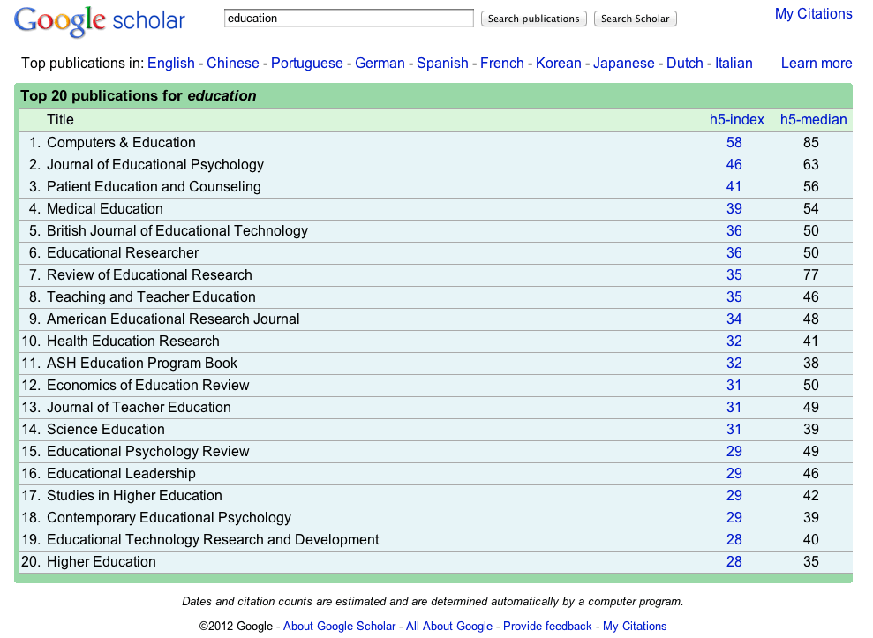View Portuguese publications list
873x638 pixels.
pos(306,63)
